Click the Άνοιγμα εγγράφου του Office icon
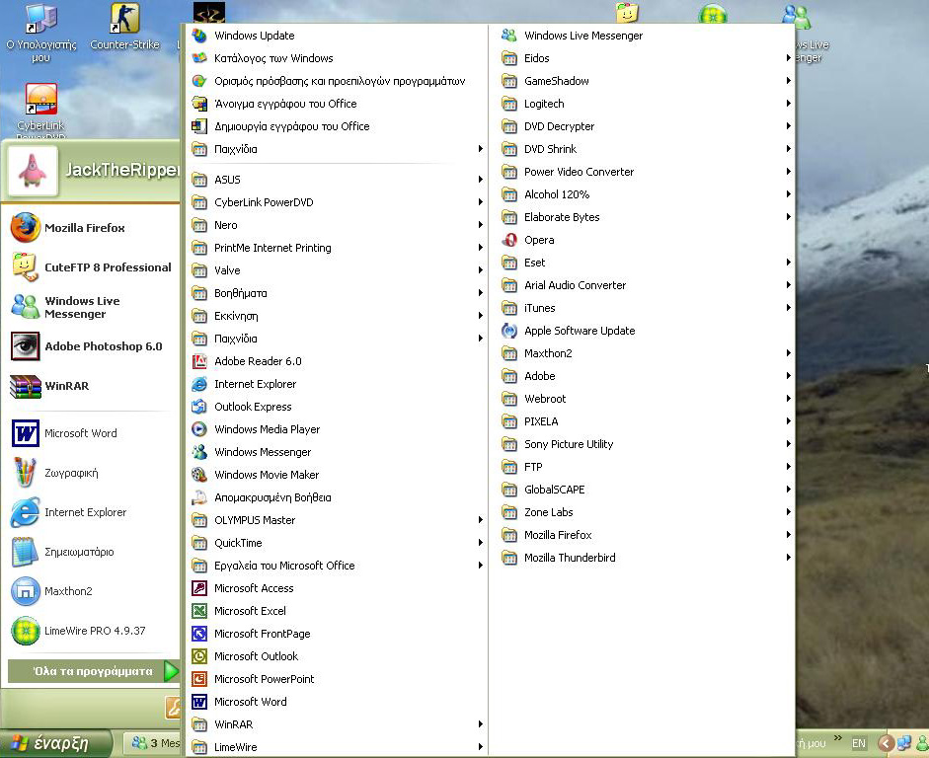The height and width of the screenshot is (758, 929). point(199,104)
